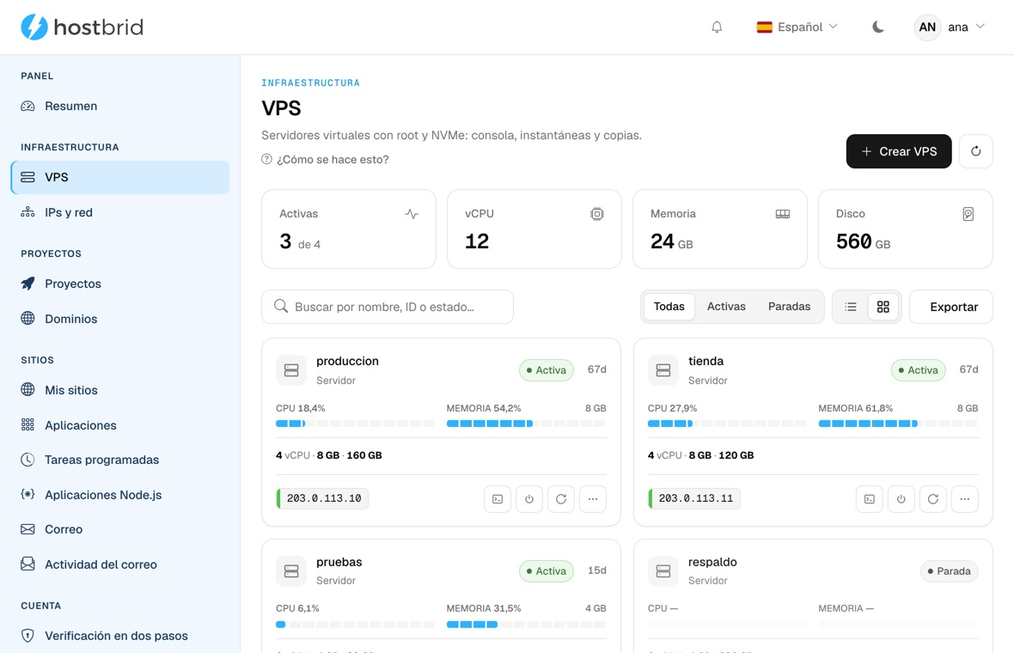Screen dimensions: 1014x653
Task: Switch to grid view
Action: click(x=883, y=307)
